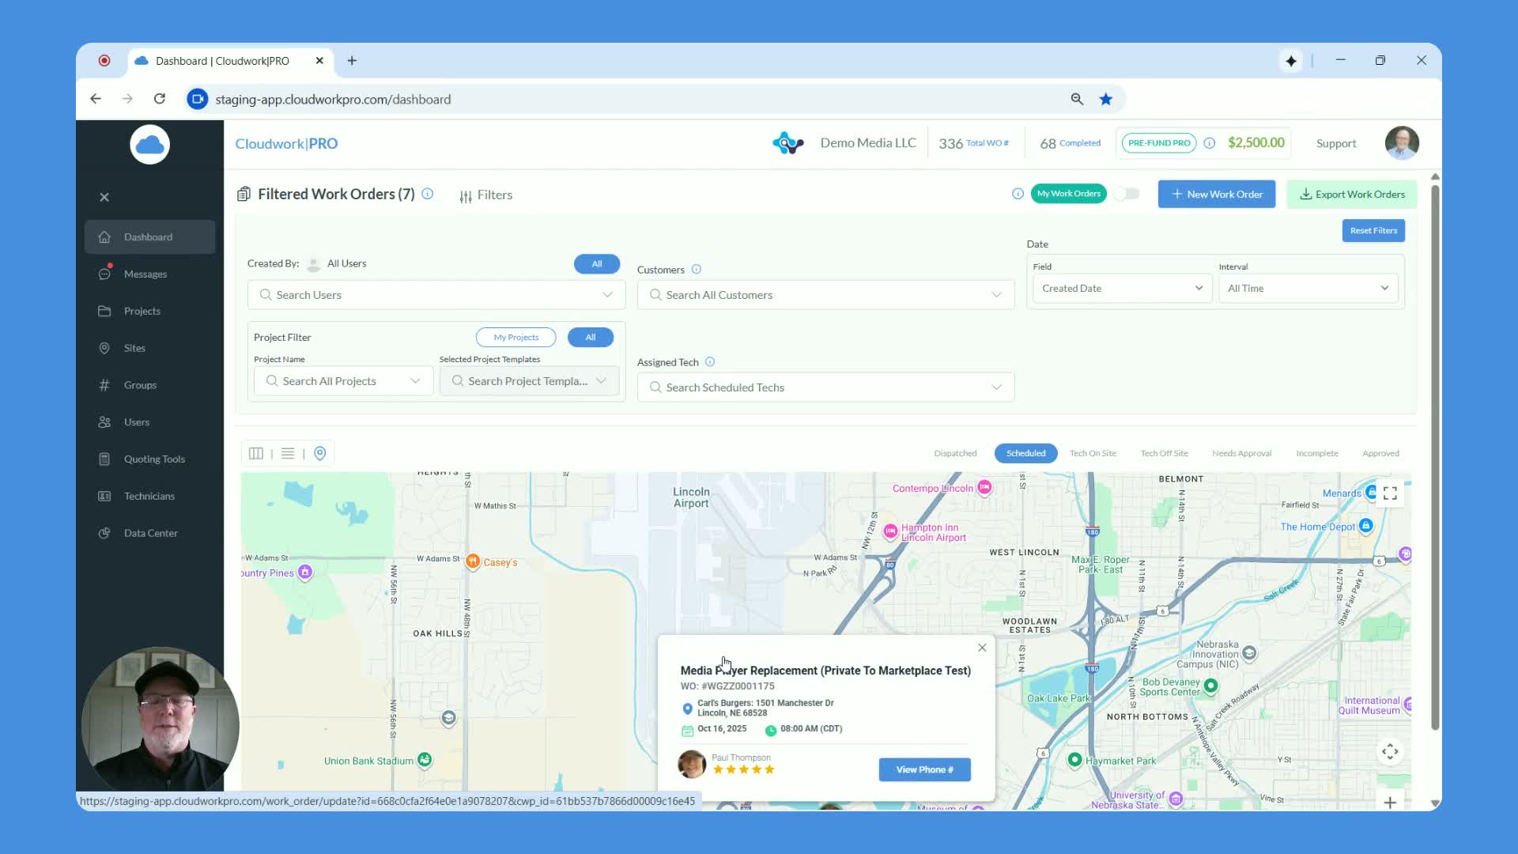Collapse sidebar with the X icon
This screenshot has height=854, width=1518.
pos(104,198)
